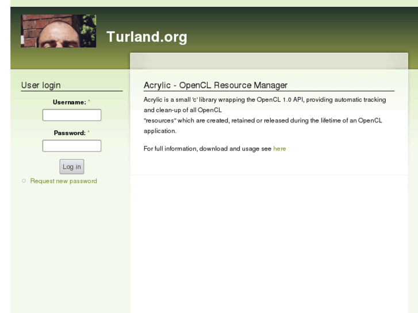
Task: Open the Turland.org site title link
Action: [147, 37]
